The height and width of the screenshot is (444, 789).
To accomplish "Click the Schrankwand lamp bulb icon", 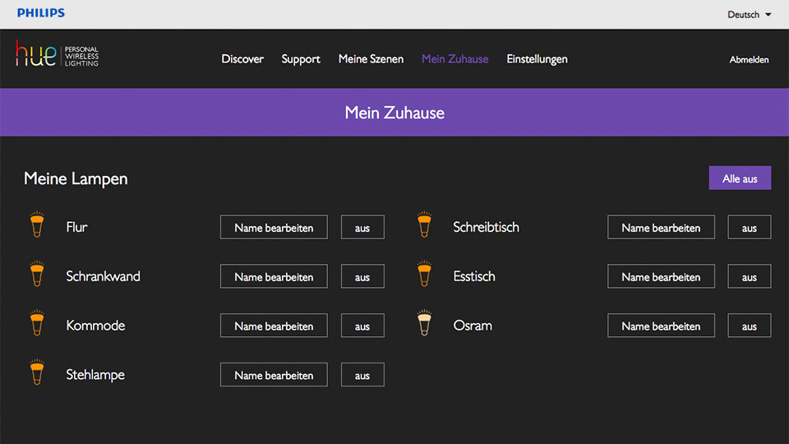I will (36, 275).
